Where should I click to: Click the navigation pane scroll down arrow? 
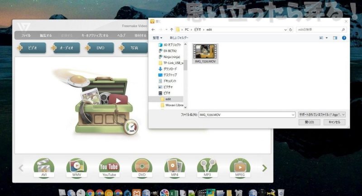coord(186,107)
